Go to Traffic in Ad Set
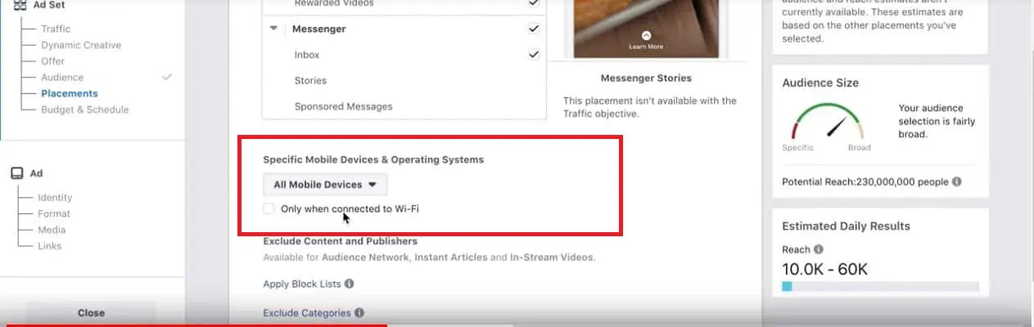Screen dimensions: 1034x327 pyautogui.click(x=56, y=29)
